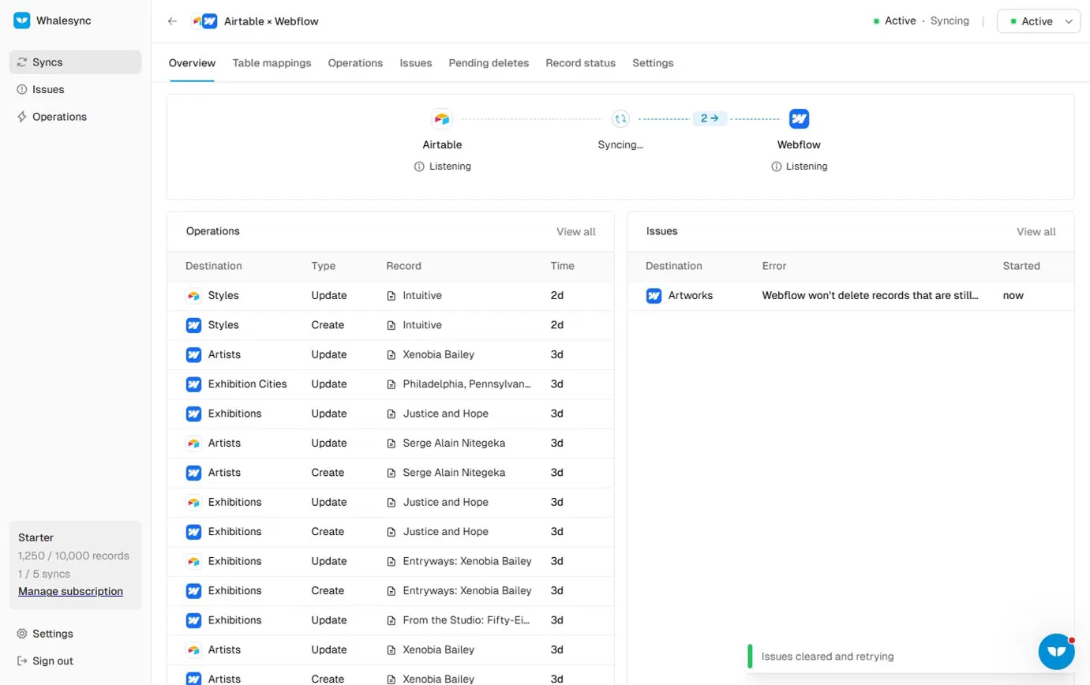1090x685 pixels.
Task: Click record icon in the Styles Update row
Action: [391, 296]
